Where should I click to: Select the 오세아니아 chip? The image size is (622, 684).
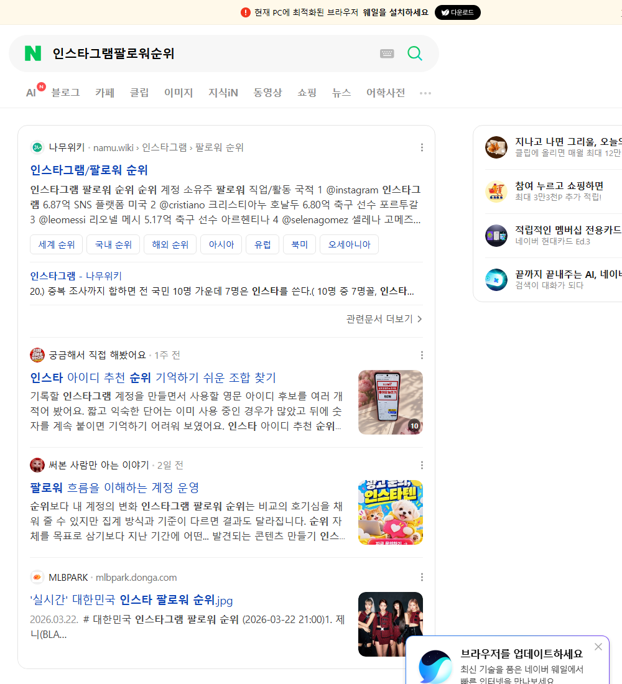pyautogui.click(x=349, y=244)
